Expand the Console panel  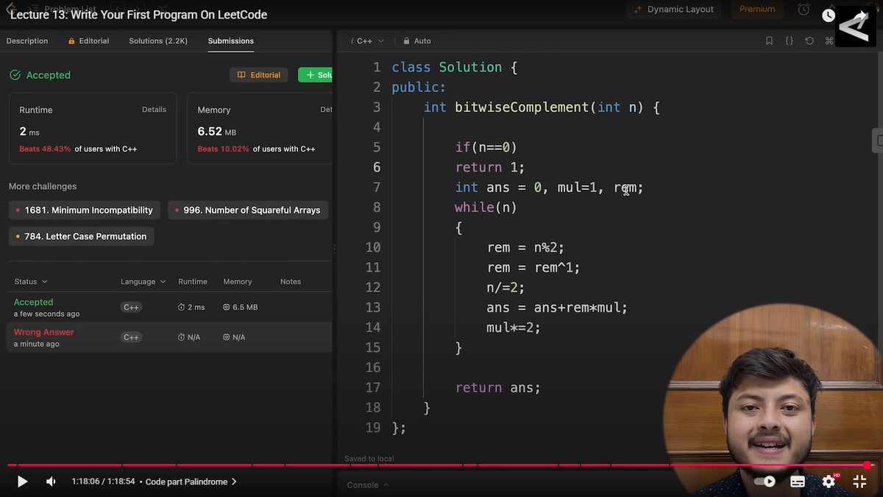click(x=367, y=484)
